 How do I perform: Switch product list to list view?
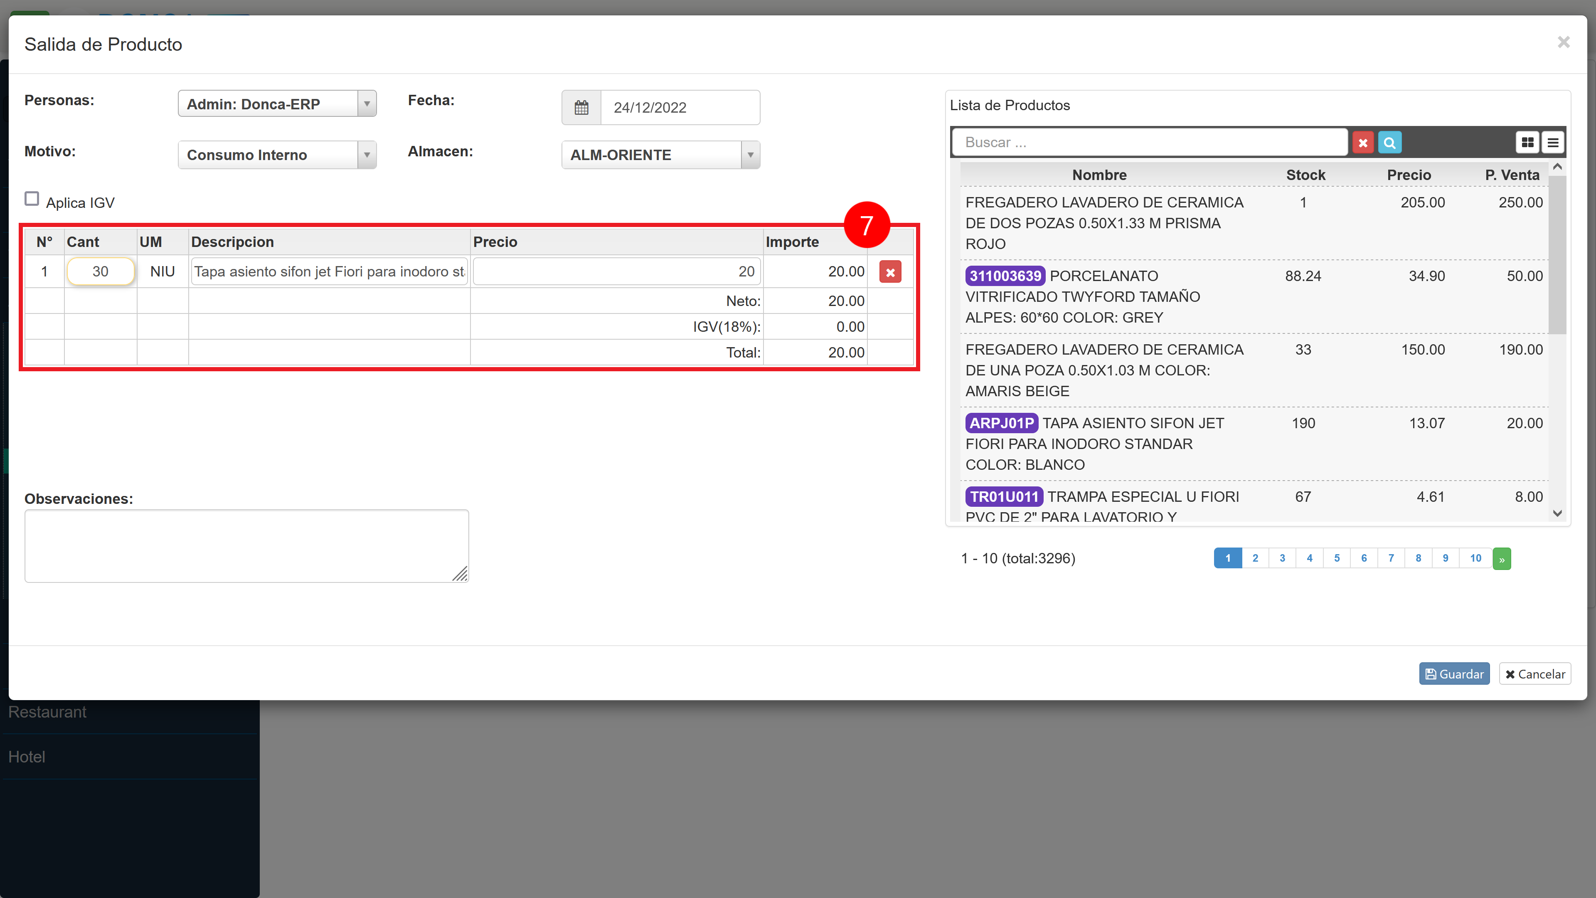(1553, 143)
